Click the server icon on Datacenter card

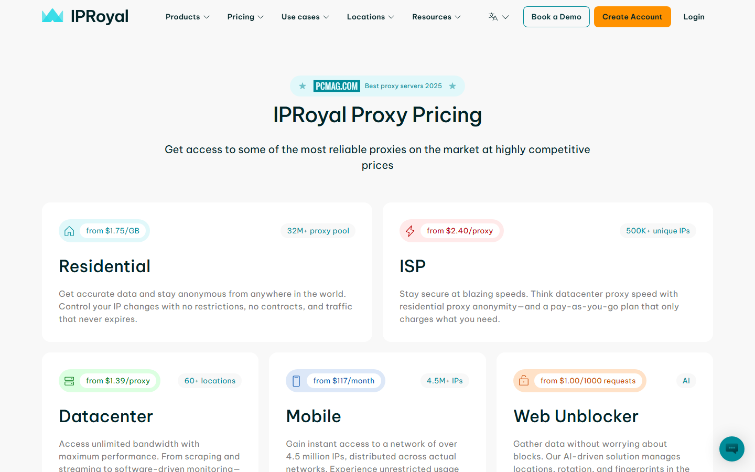point(69,381)
